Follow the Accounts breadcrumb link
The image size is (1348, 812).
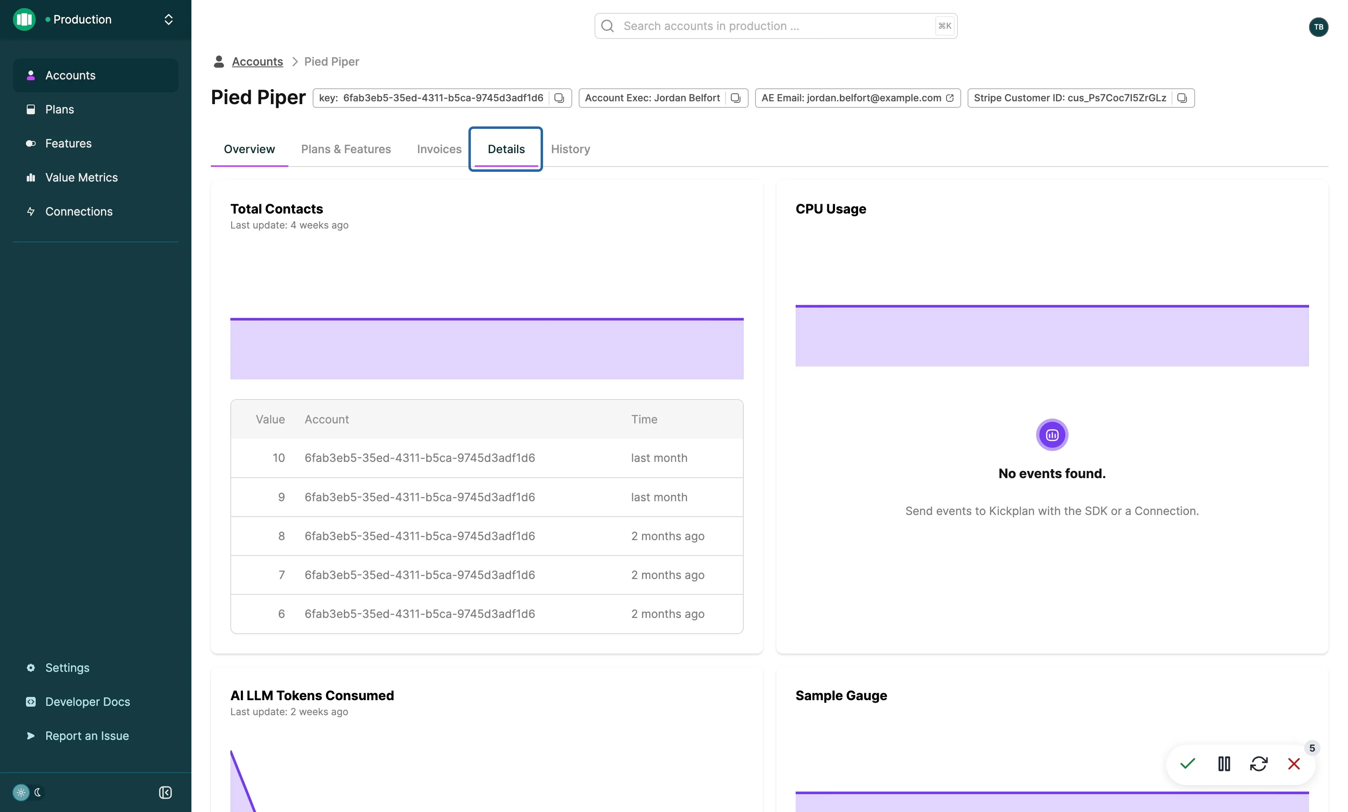tap(257, 61)
